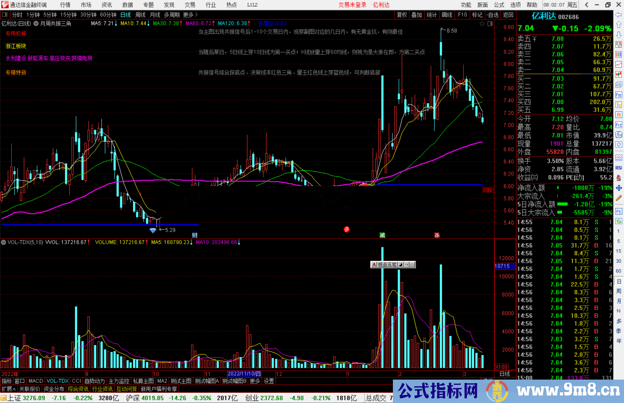
Task: Click the F10 sidebar icon
Action: 619,95
